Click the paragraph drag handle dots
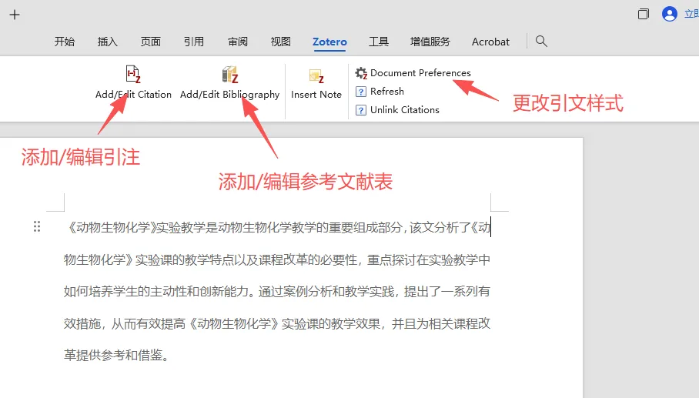Screen dimensions: 699x398 coord(37,226)
